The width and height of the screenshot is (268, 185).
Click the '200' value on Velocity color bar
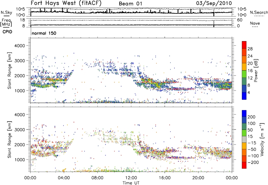coord(252,117)
